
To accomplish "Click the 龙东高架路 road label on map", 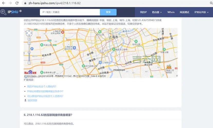I will pyautogui.click(x=158, y=39).
